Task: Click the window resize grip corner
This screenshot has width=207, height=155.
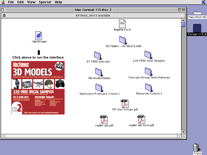Action: point(183,136)
